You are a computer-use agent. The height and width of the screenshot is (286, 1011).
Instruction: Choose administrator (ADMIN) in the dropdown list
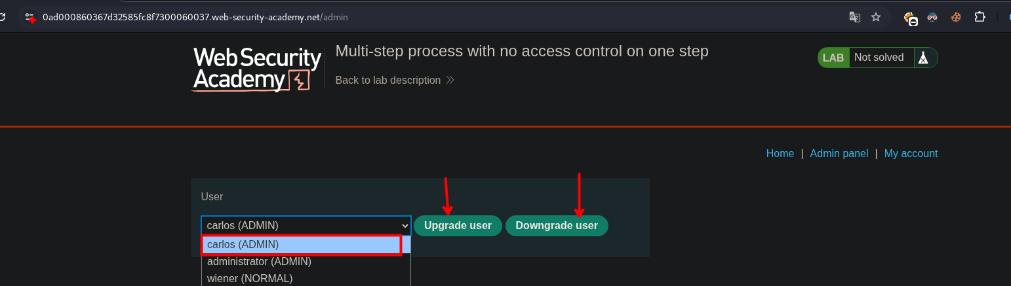(259, 261)
